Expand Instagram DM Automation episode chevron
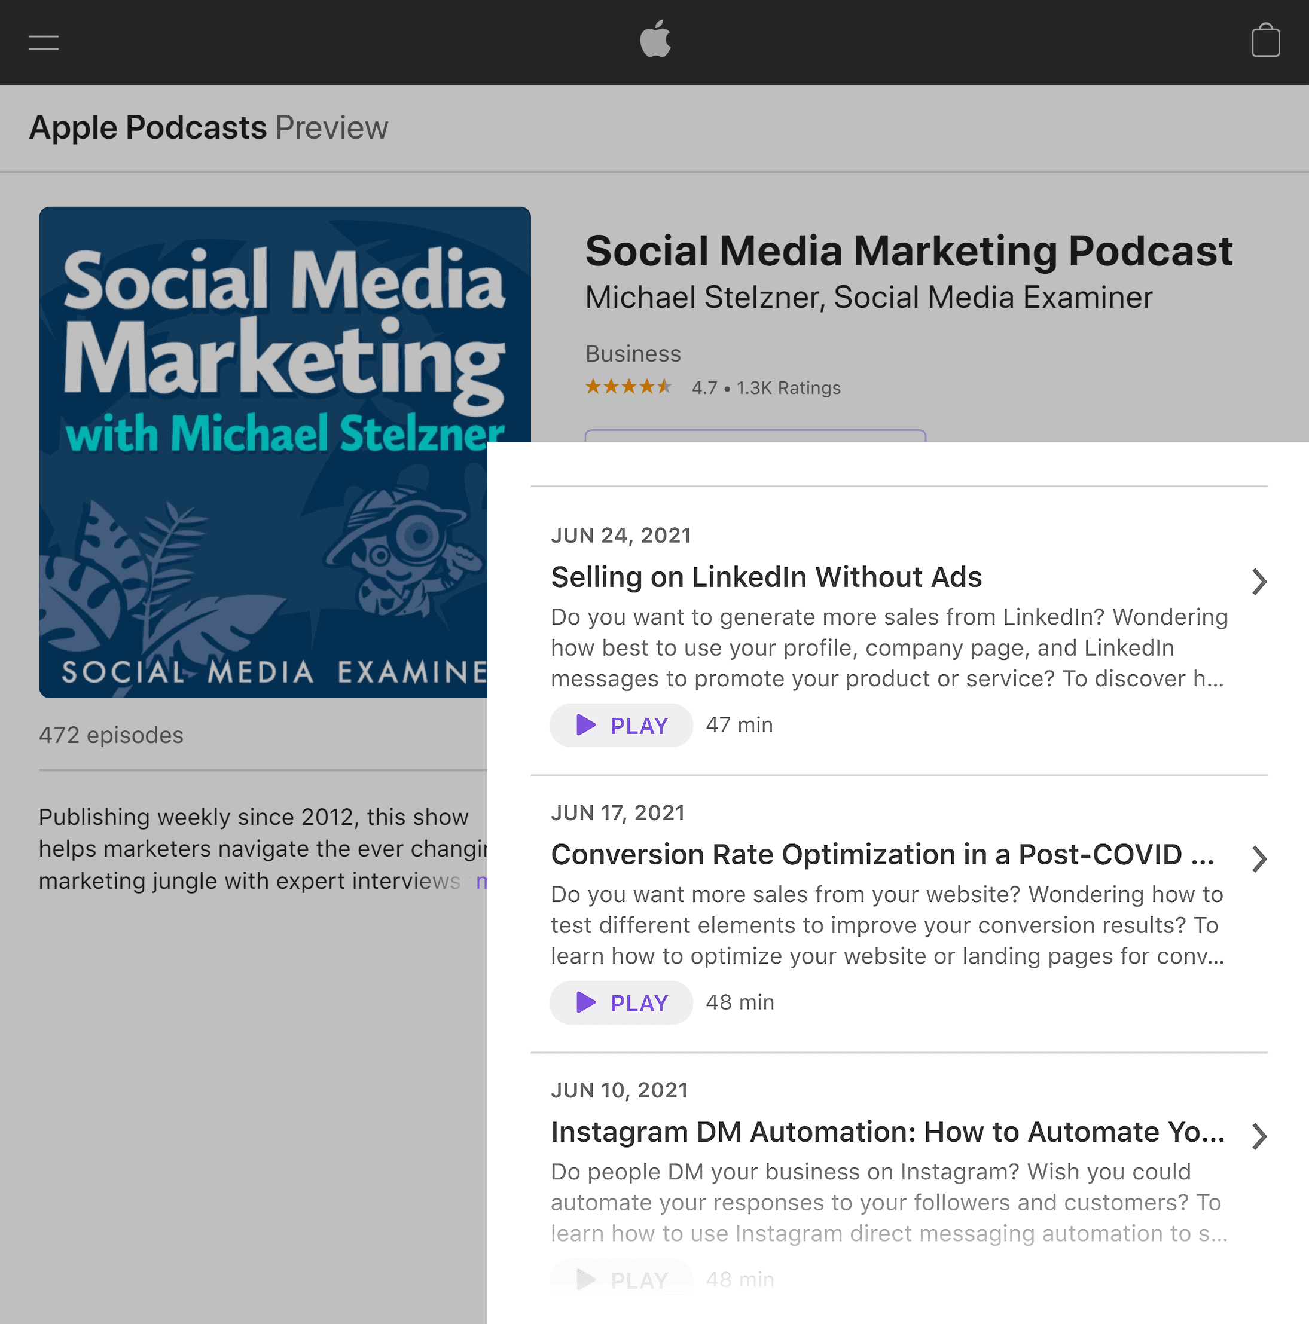Viewport: 1309px width, 1324px height. [1258, 1136]
